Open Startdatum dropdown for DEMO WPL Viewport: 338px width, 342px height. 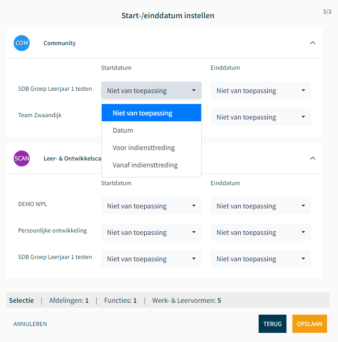click(151, 206)
